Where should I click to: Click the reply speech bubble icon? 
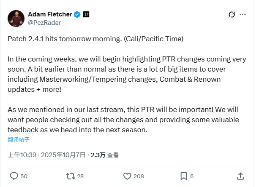(x=14, y=176)
